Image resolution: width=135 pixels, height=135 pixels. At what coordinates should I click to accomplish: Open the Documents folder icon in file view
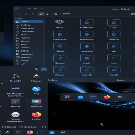click(x=60, y=34)
